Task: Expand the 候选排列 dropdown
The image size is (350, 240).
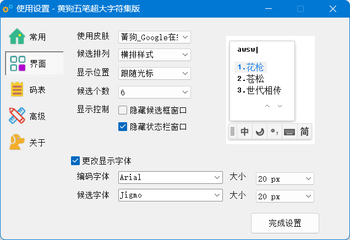Action: pyautogui.click(x=154, y=54)
